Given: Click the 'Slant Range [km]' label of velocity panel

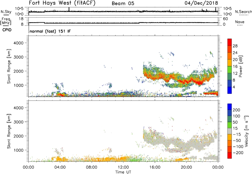Looking at the screenshot, I should pyautogui.click(x=9, y=131).
